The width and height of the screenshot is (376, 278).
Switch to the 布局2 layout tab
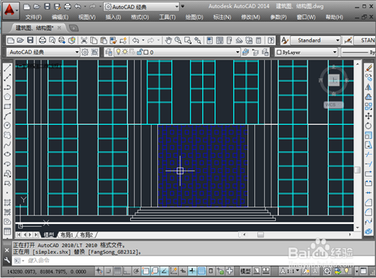pos(86,235)
